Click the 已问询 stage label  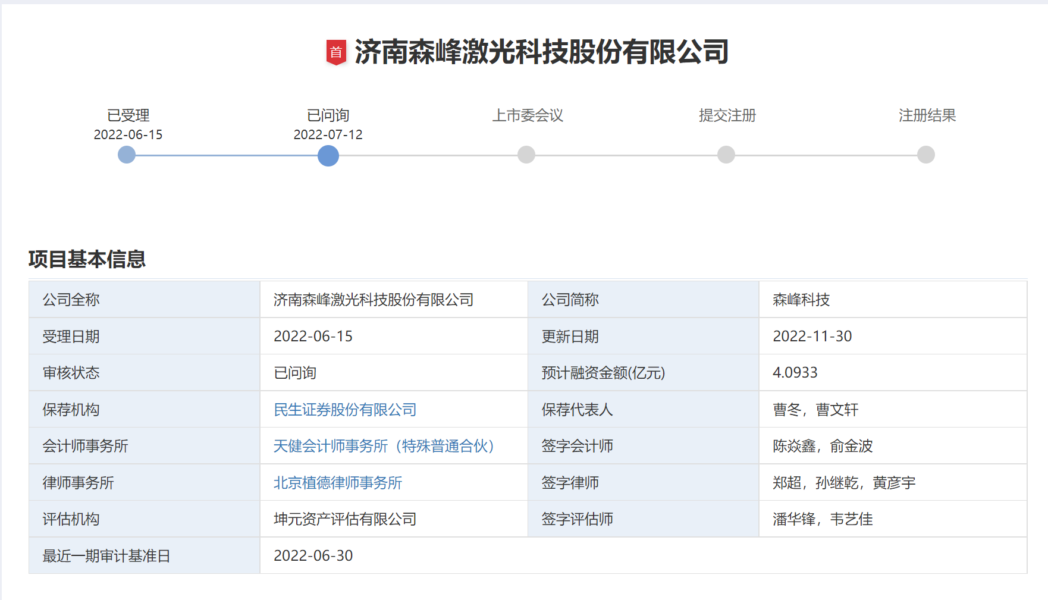click(x=328, y=115)
